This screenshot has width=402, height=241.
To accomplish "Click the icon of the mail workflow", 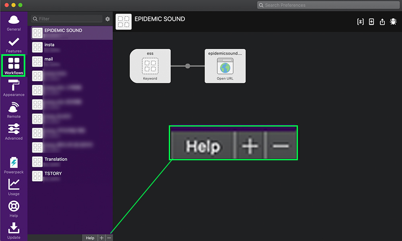I will (37, 62).
